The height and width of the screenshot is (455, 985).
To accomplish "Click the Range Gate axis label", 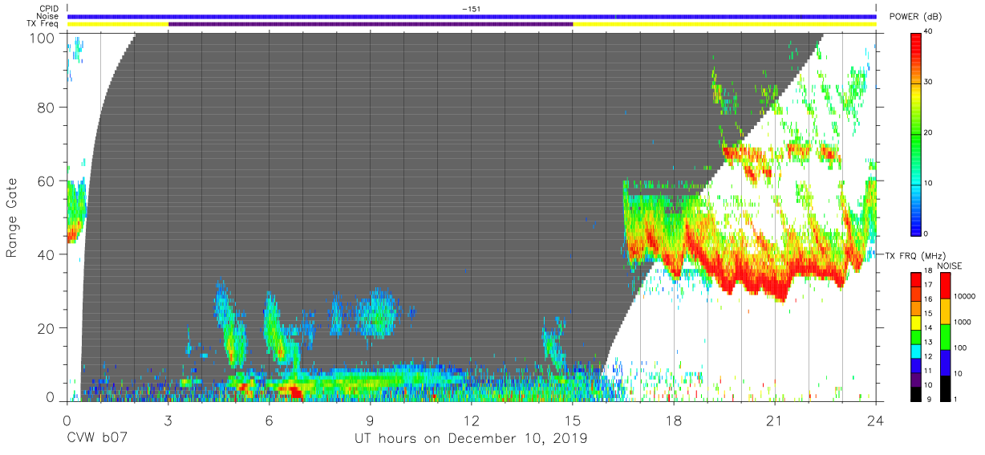I will (x=12, y=217).
